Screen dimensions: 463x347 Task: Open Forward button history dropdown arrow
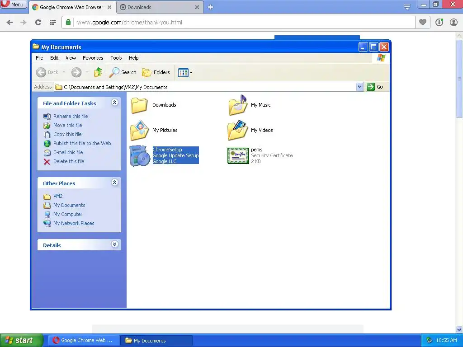(x=87, y=72)
